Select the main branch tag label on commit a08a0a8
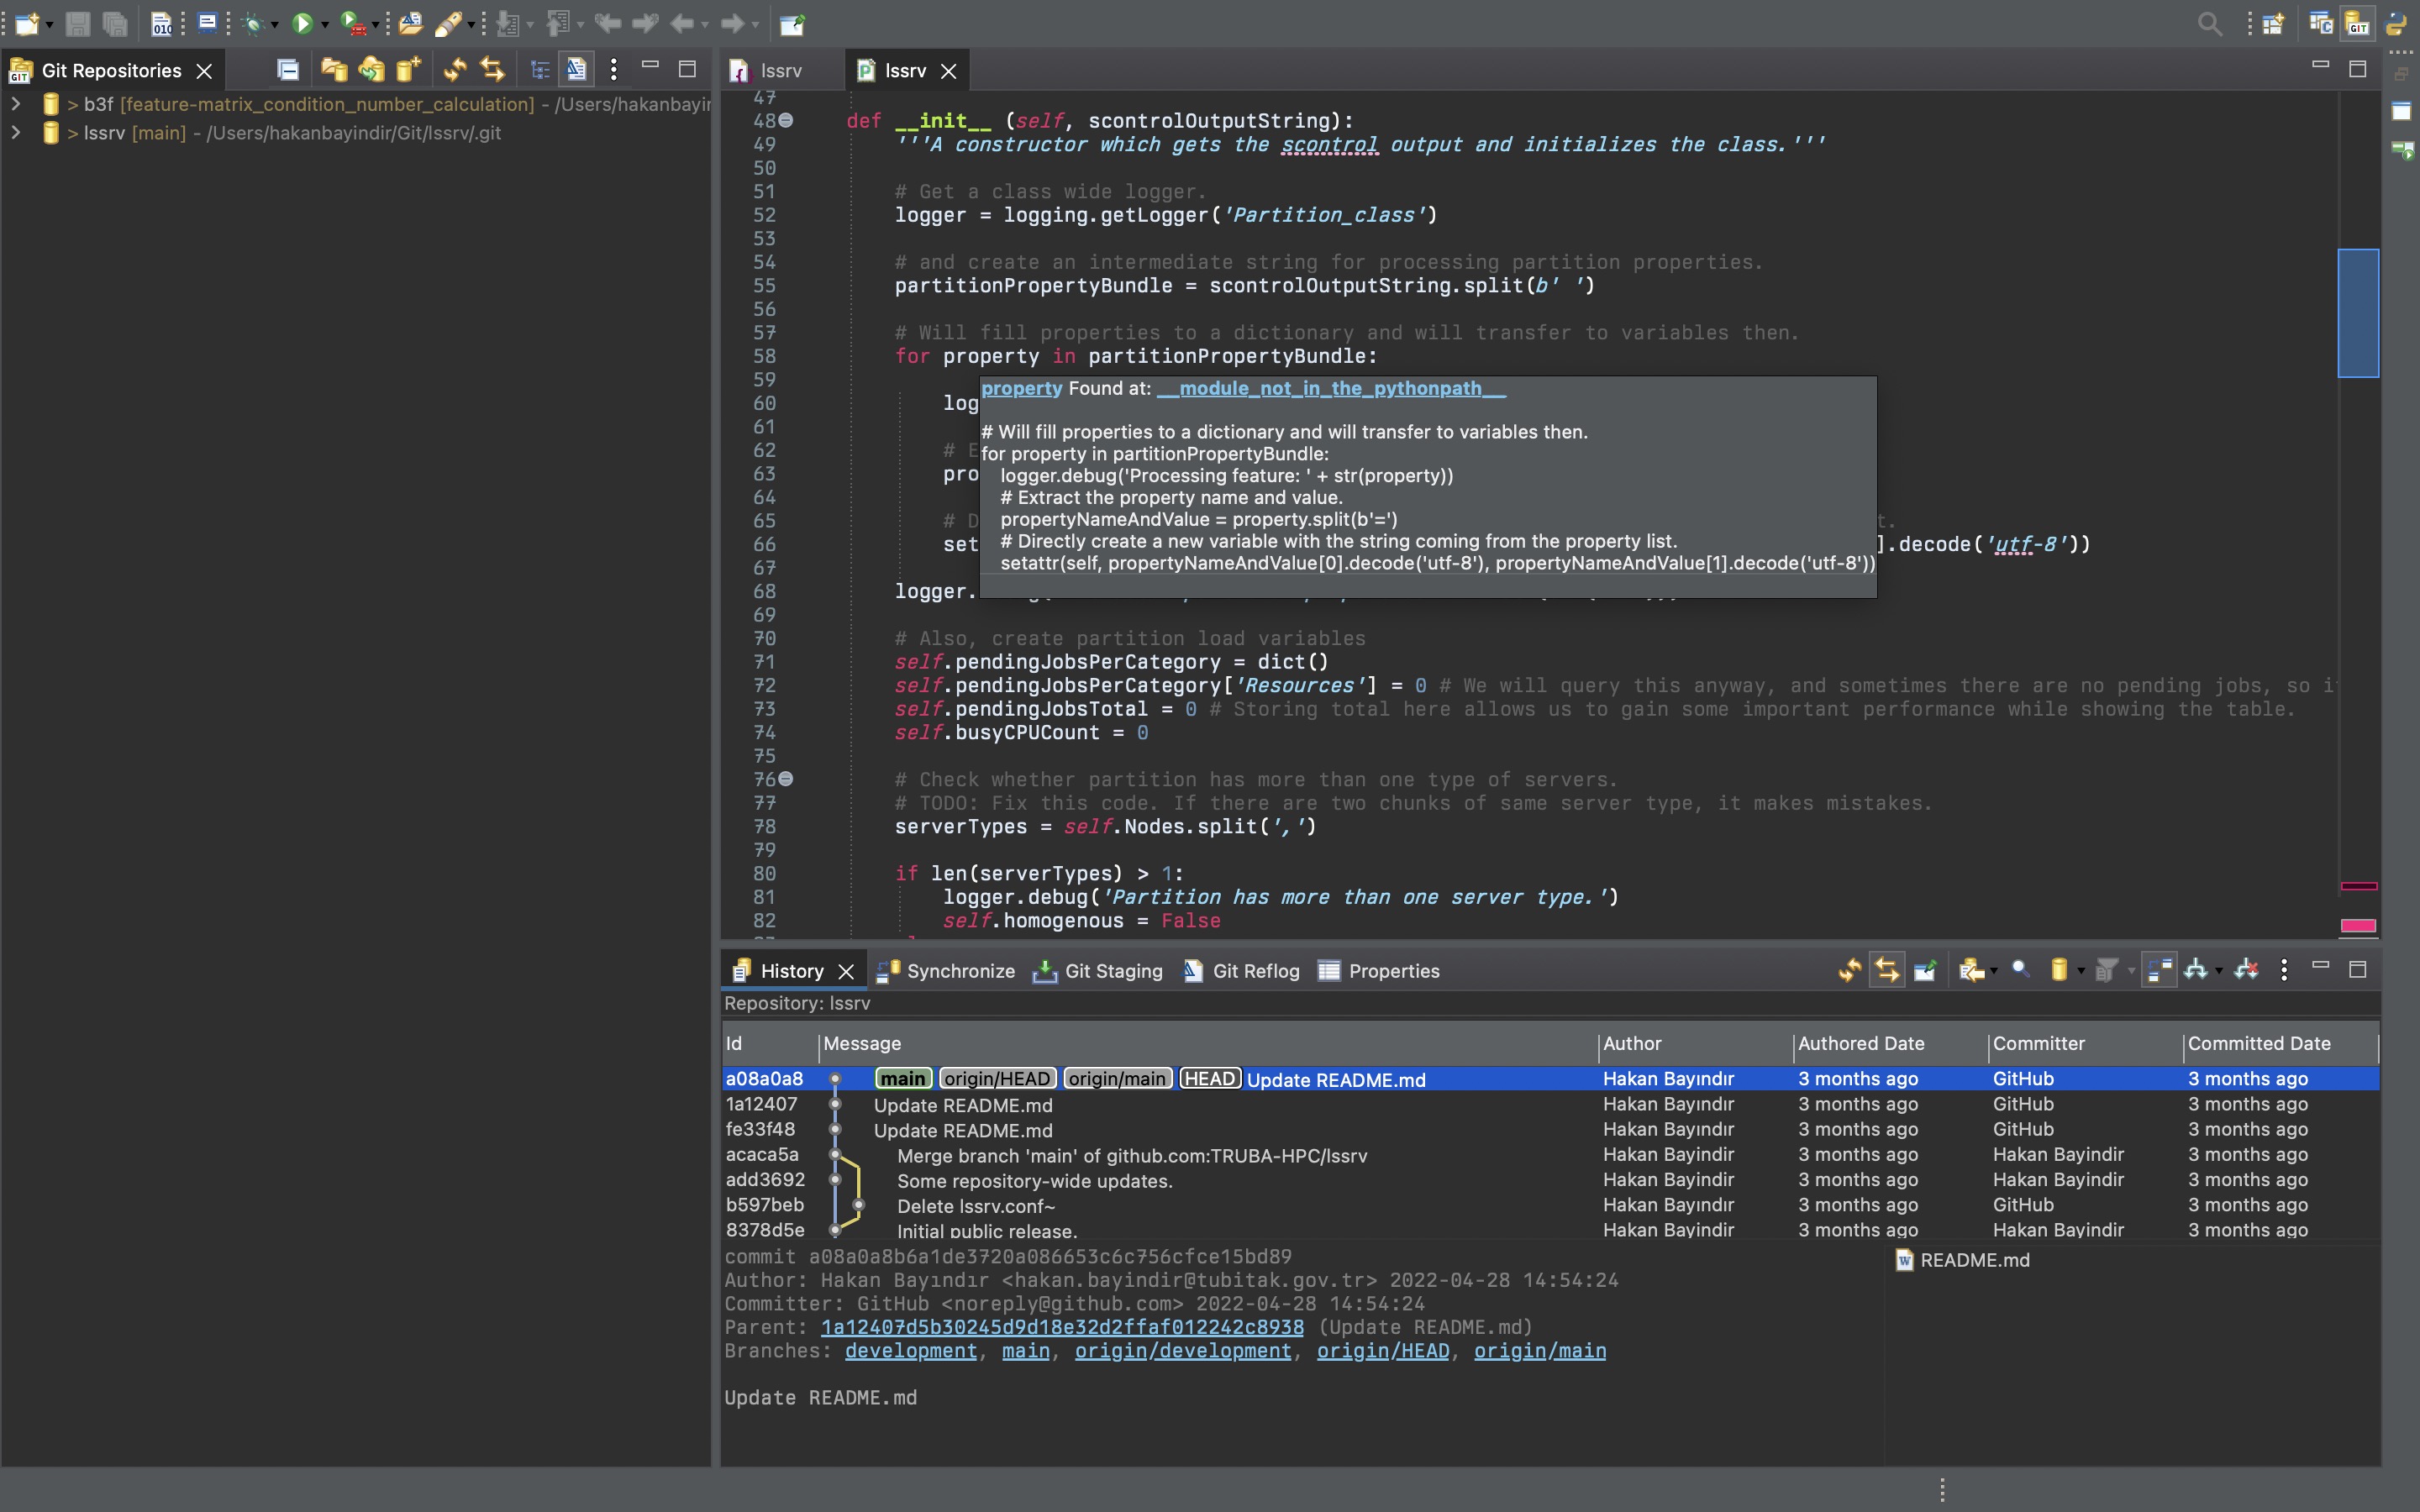This screenshot has width=2420, height=1512. (x=904, y=1079)
